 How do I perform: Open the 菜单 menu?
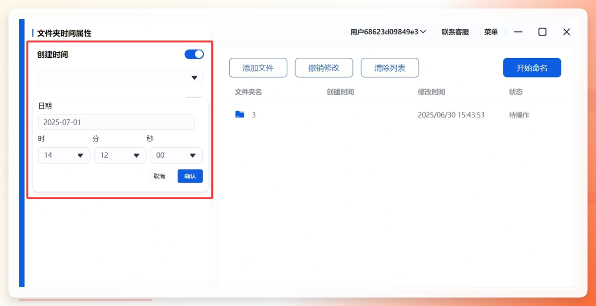tap(491, 32)
